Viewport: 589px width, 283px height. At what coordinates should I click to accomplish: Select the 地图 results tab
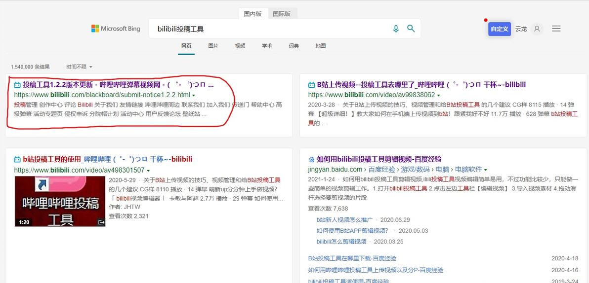point(320,46)
